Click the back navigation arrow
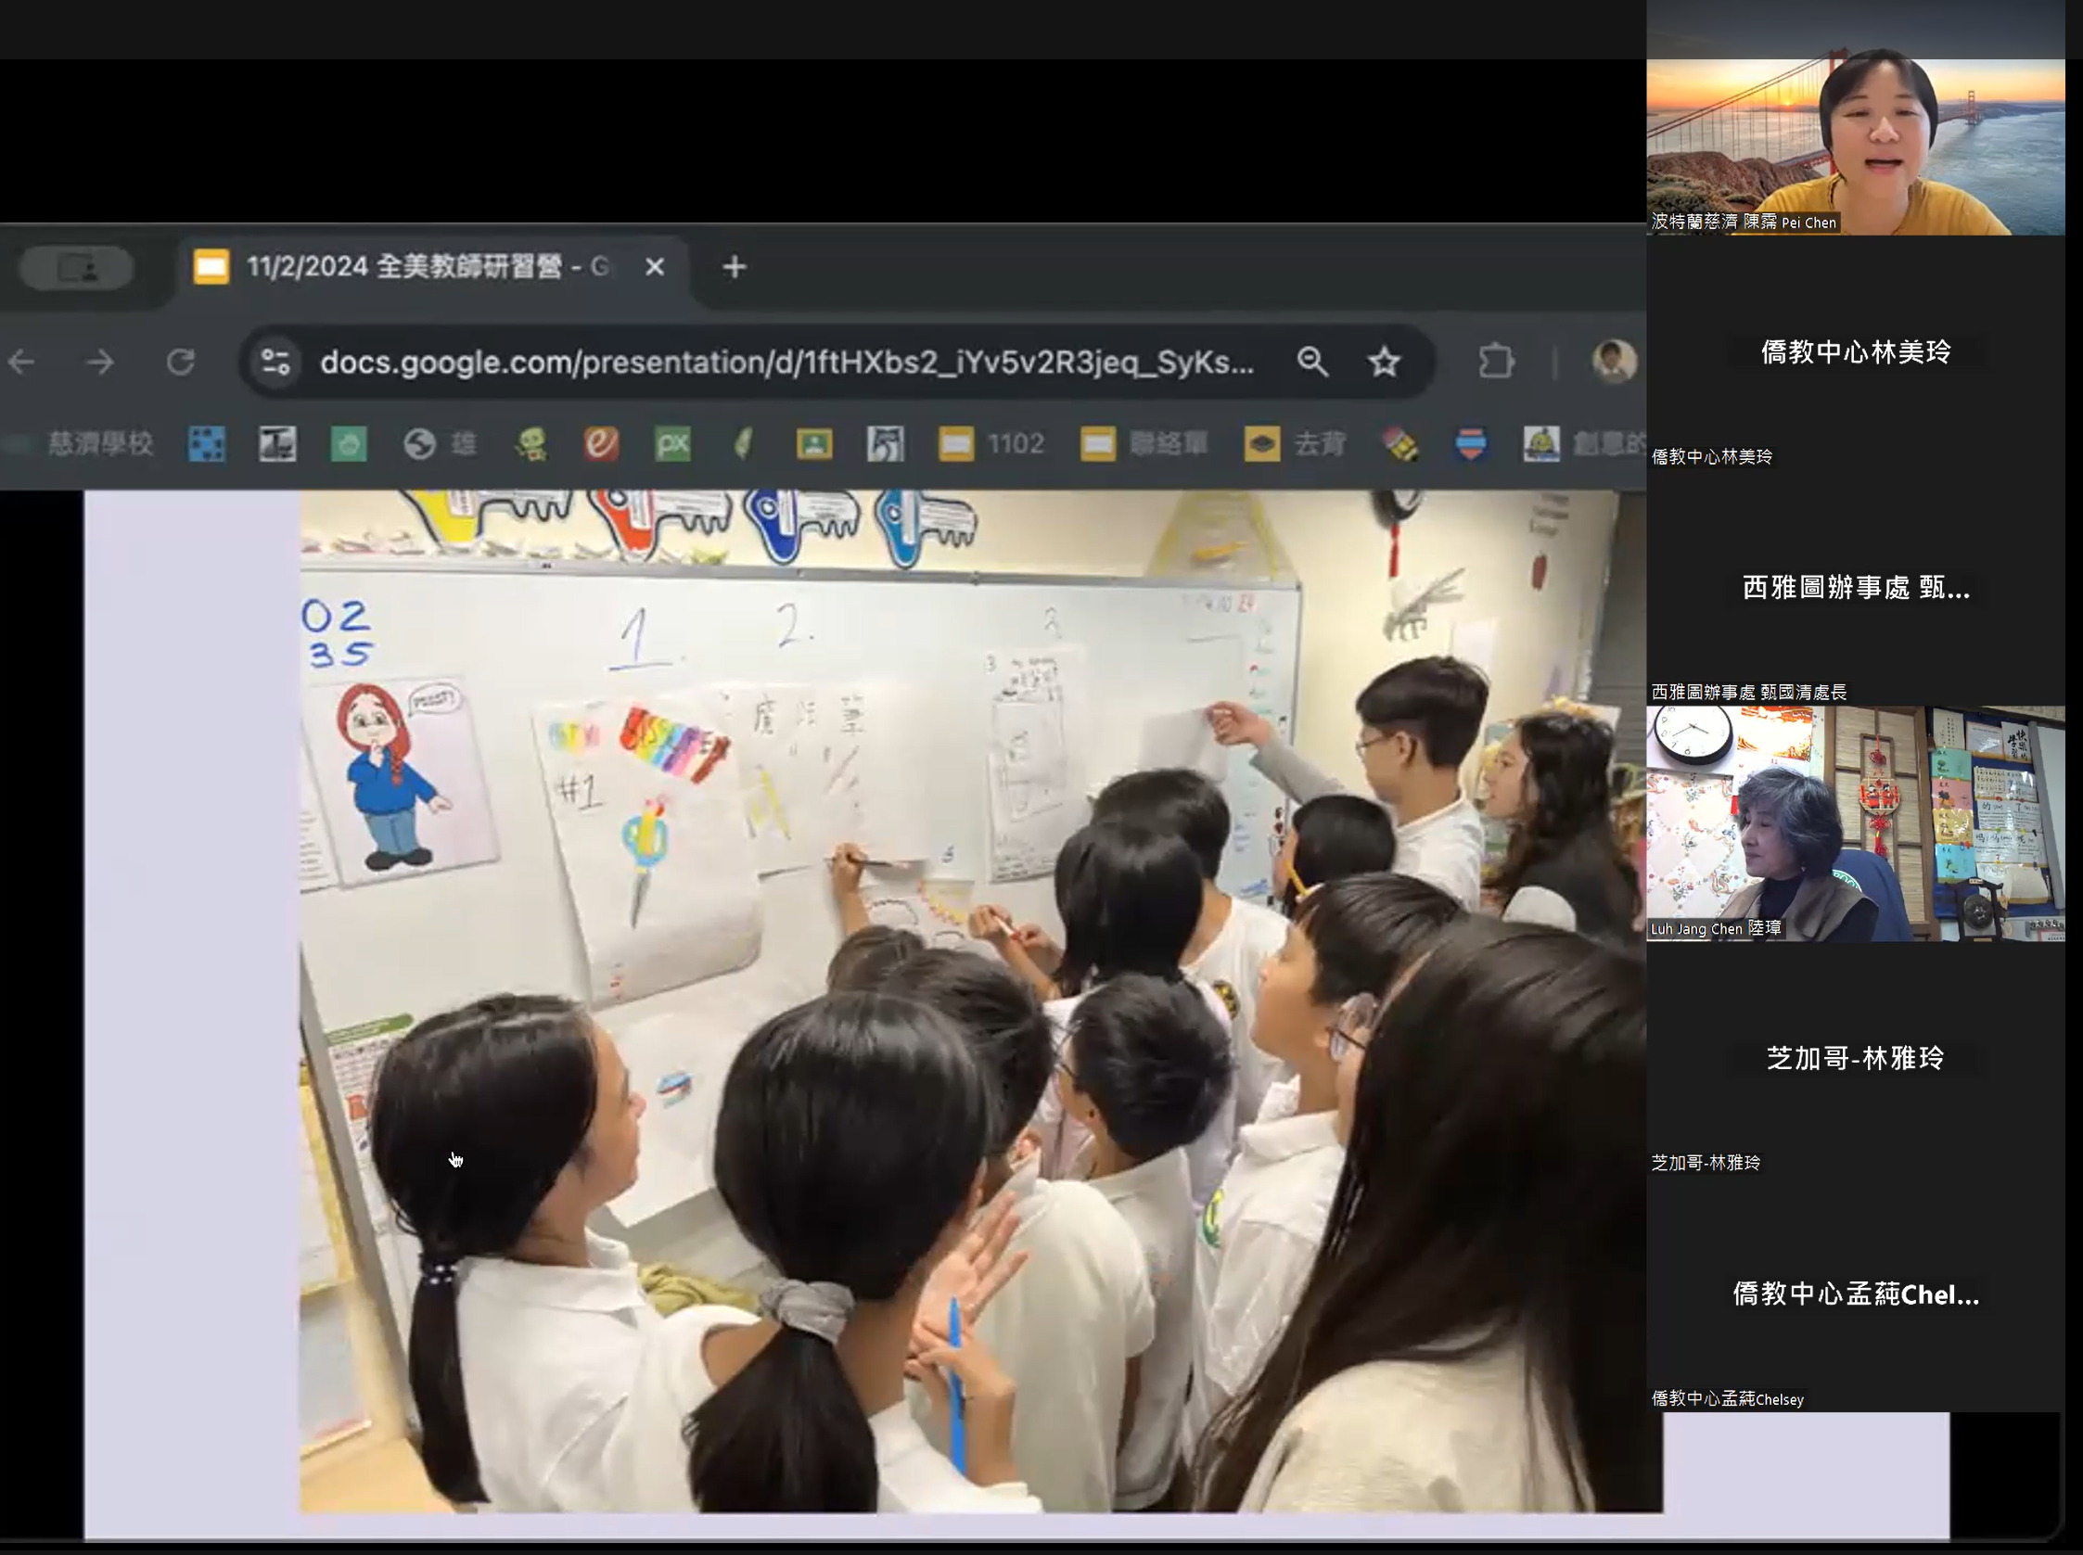Viewport: 2083px width, 1555px height. [22, 363]
